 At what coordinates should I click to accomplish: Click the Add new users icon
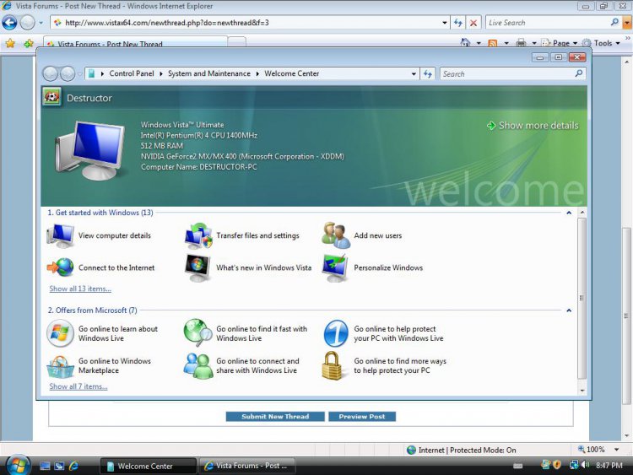click(336, 235)
